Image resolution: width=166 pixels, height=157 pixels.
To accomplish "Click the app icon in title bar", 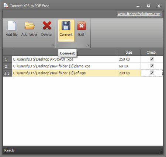I will tap(6, 6).
